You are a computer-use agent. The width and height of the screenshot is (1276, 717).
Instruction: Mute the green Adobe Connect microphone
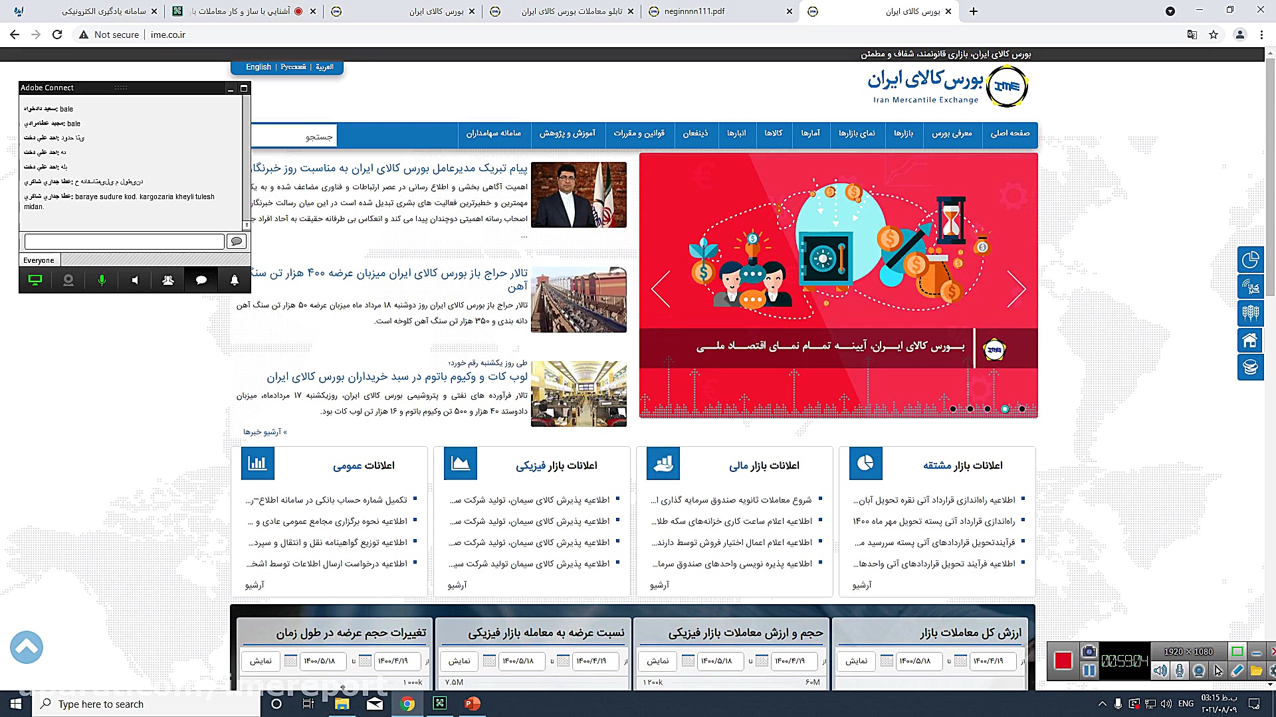pyautogui.click(x=102, y=280)
